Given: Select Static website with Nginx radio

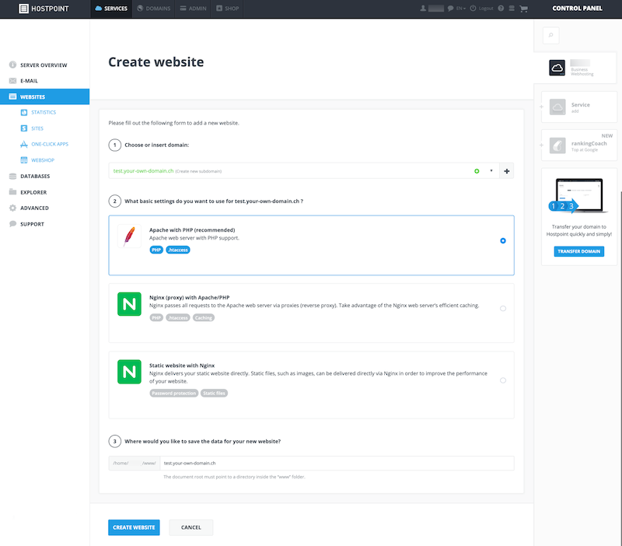Looking at the screenshot, I should [503, 380].
